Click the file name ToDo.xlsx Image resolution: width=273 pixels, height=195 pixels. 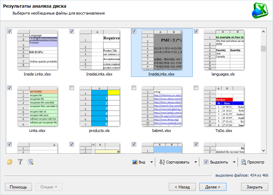tap(224, 131)
